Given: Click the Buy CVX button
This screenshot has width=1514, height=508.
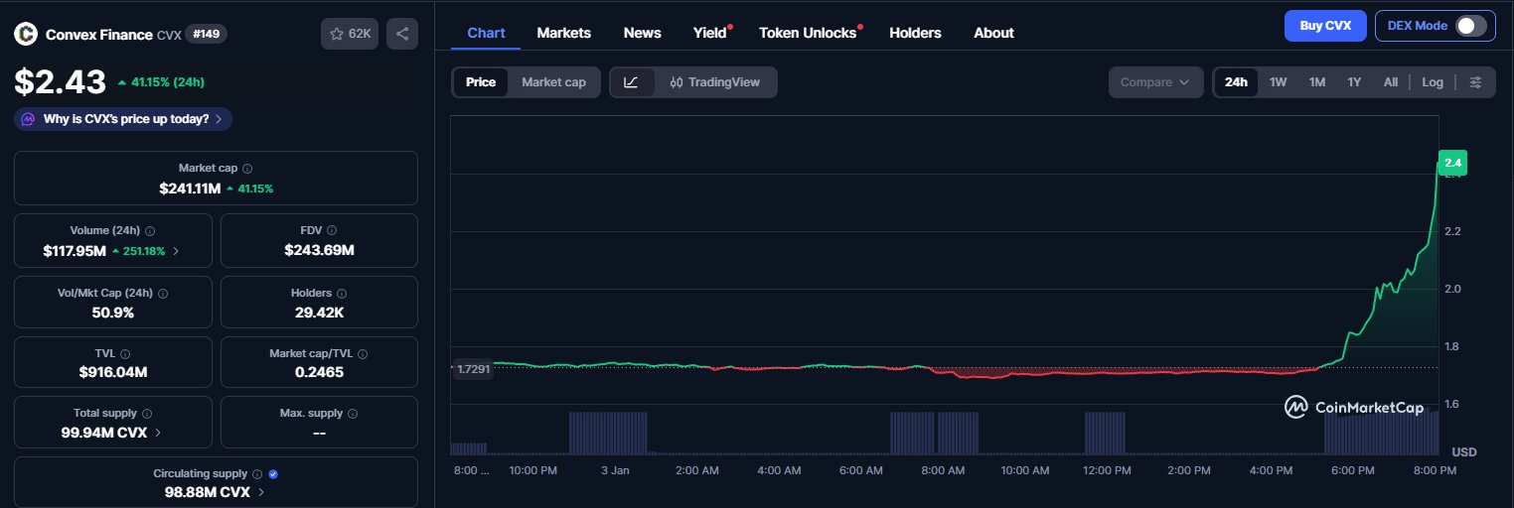Looking at the screenshot, I should 1325,26.
